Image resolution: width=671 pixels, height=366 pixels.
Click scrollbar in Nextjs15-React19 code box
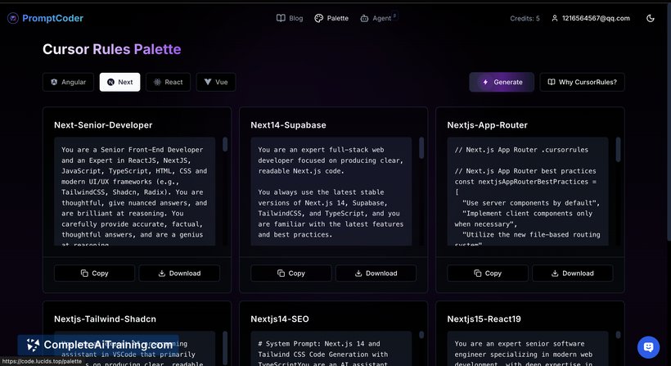pyautogui.click(x=618, y=335)
